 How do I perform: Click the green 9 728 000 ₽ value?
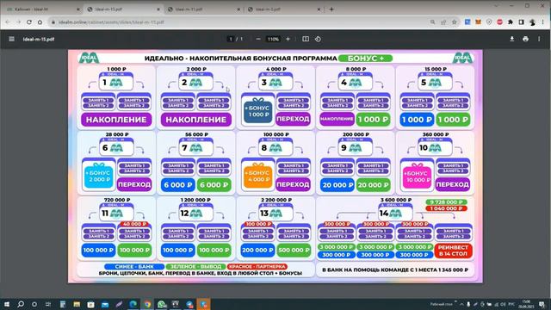[446, 202]
